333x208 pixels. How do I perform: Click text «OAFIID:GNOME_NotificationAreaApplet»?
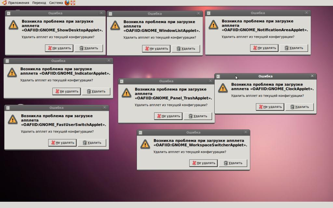click(265, 30)
